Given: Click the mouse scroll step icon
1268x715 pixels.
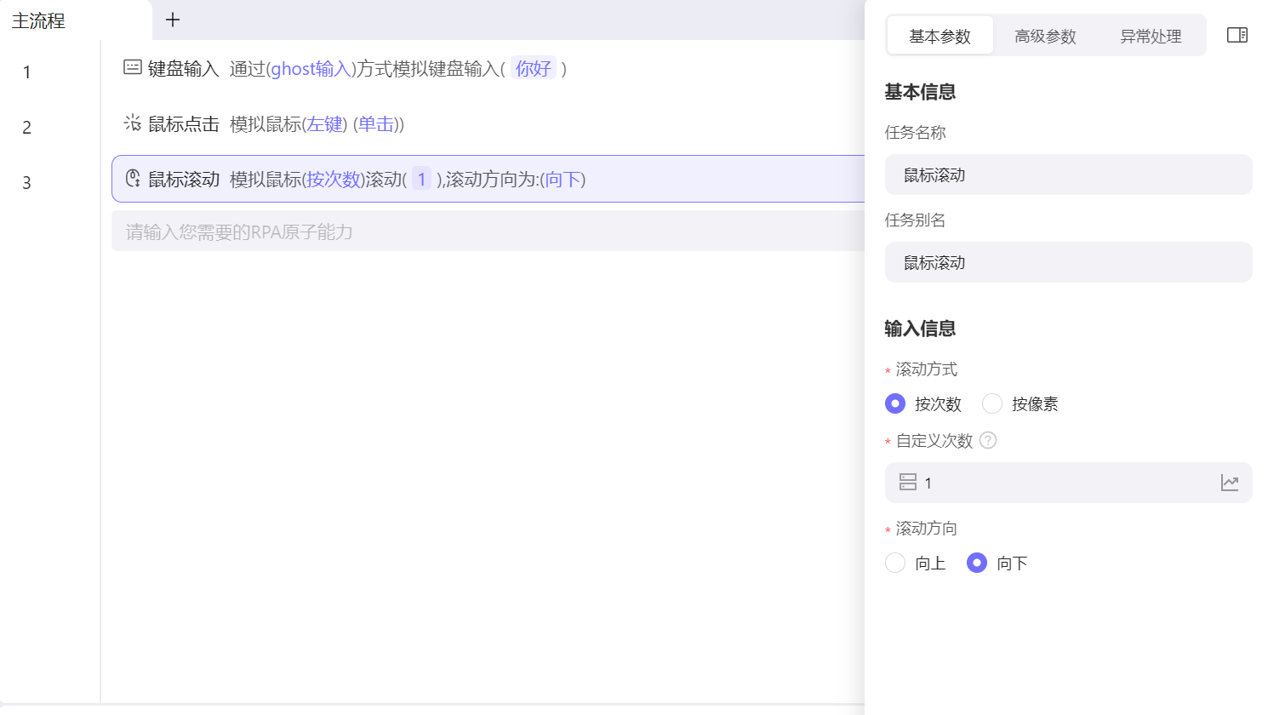Looking at the screenshot, I should [x=132, y=178].
